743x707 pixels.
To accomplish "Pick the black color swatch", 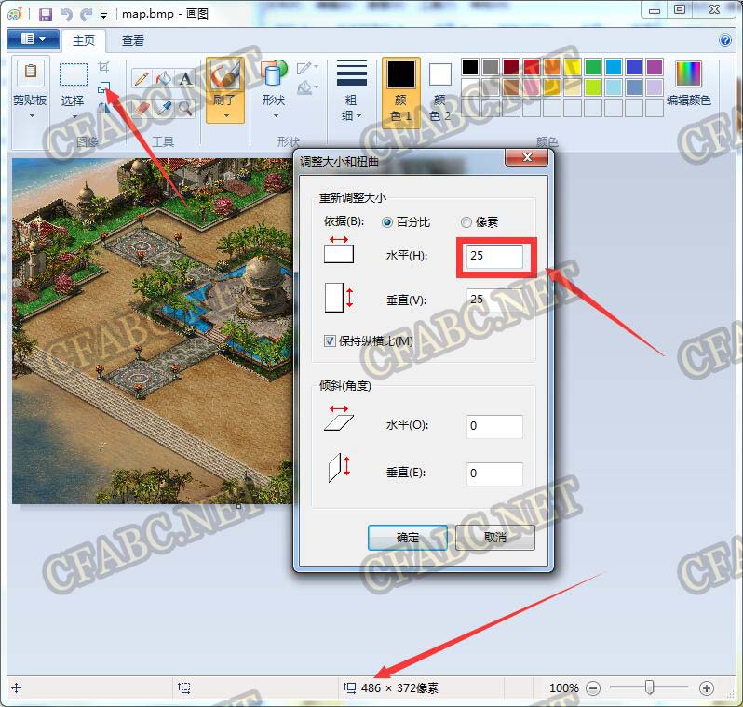I will click(x=470, y=67).
